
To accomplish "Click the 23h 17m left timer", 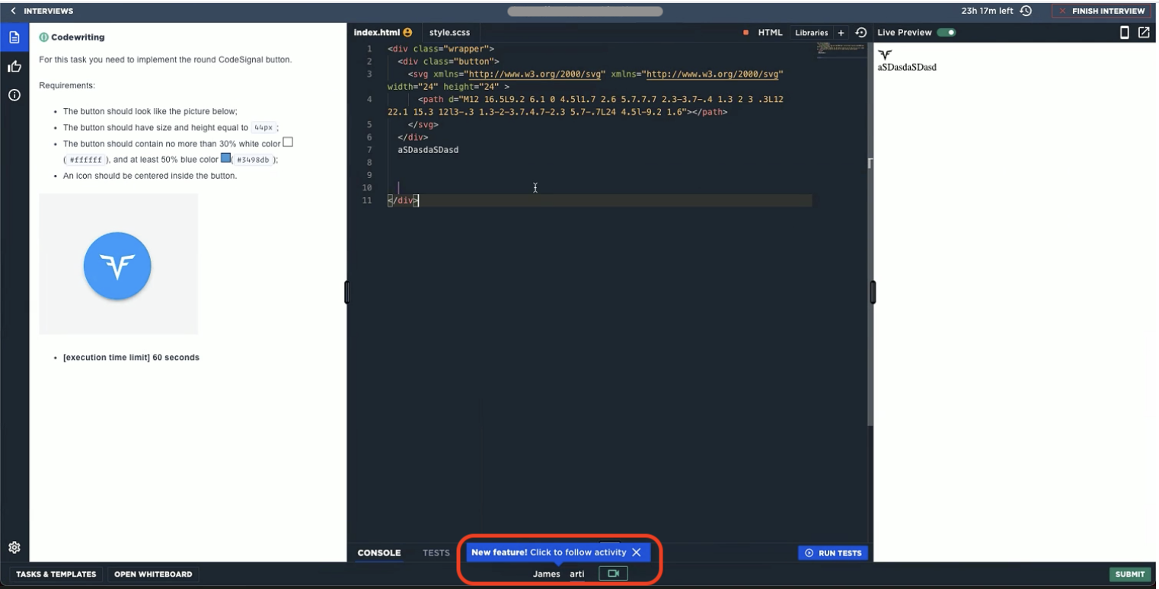I will tap(987, 11).
